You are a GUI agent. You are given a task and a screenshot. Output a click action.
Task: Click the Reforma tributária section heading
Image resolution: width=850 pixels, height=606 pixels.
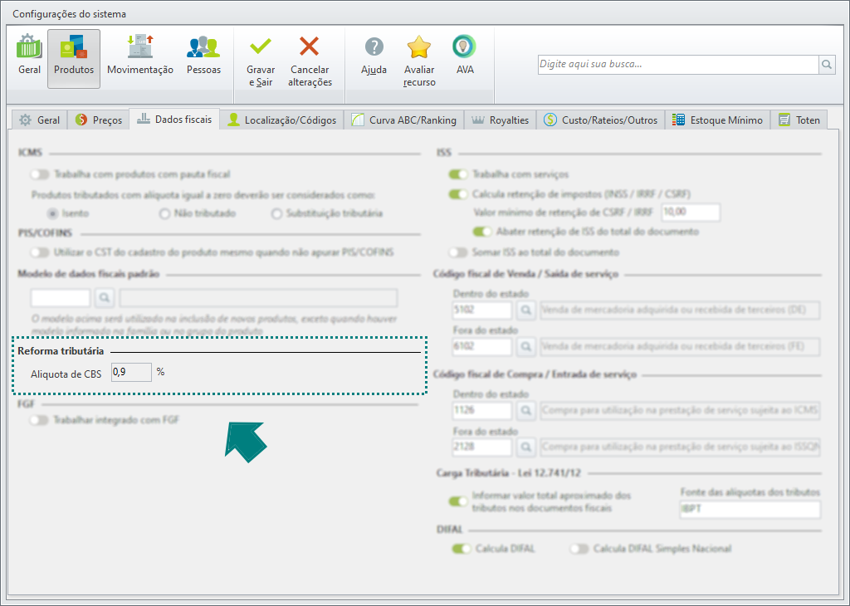(x=61, y=351)
